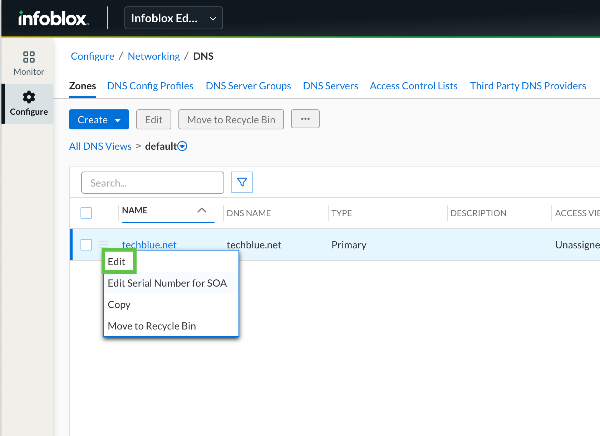Click the hamburger menu icon for techblue.net
This screenshot has height=436, width=600.
tap(103, 244)
